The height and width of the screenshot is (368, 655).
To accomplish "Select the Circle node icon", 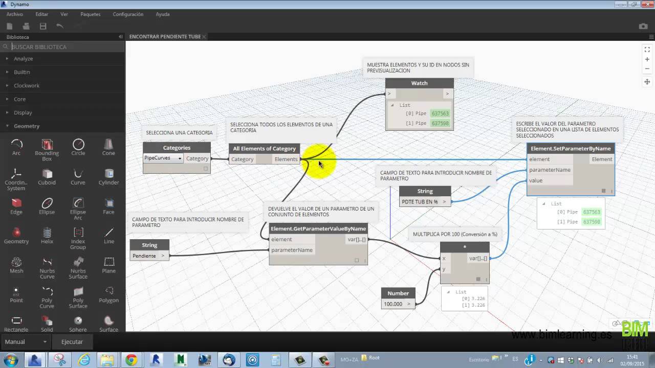I will click(78, 144).
